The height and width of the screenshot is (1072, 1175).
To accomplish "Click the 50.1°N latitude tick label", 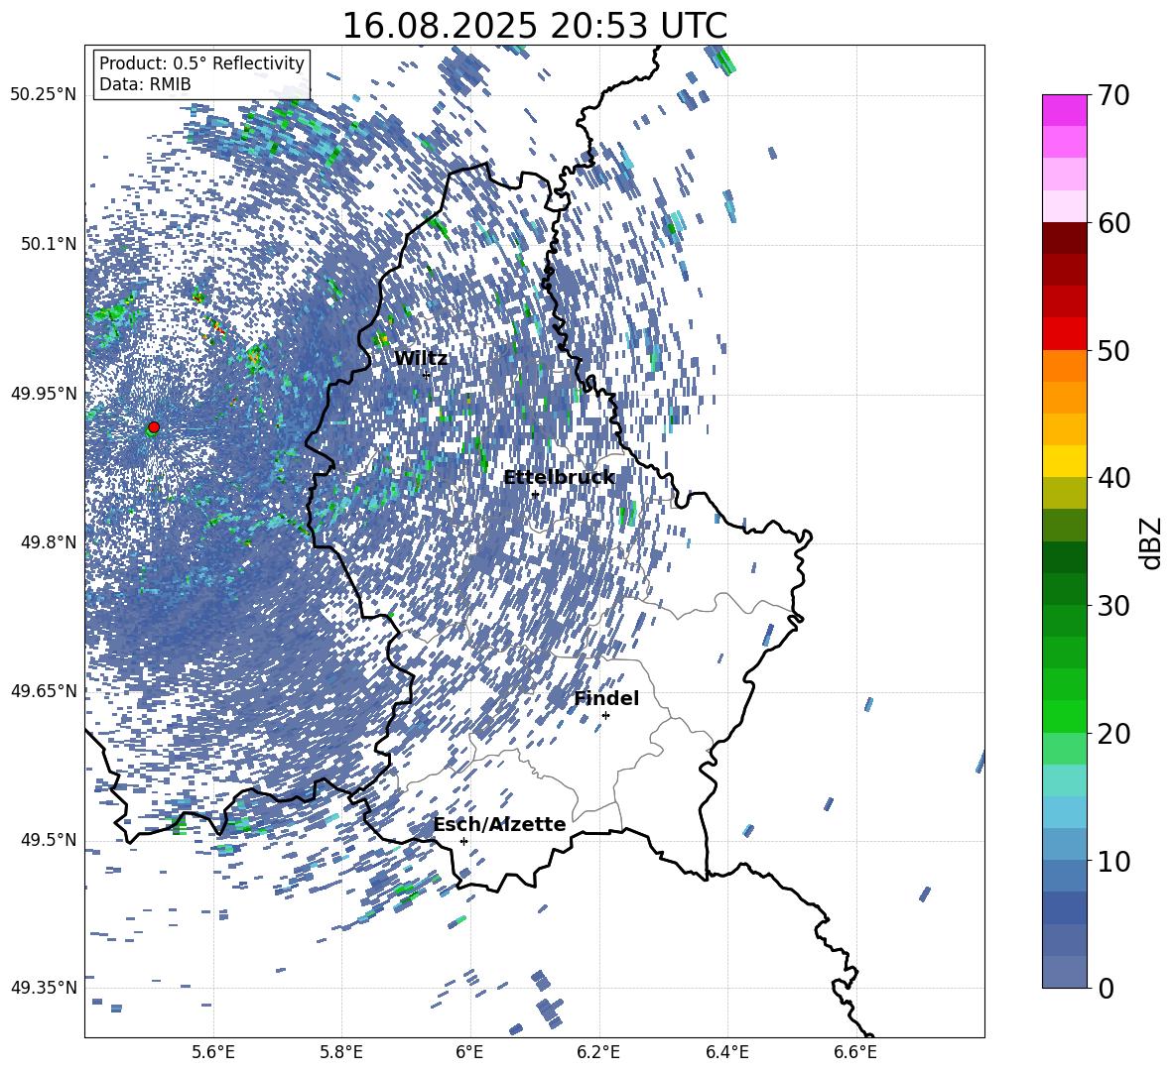I will coord(49,244).
